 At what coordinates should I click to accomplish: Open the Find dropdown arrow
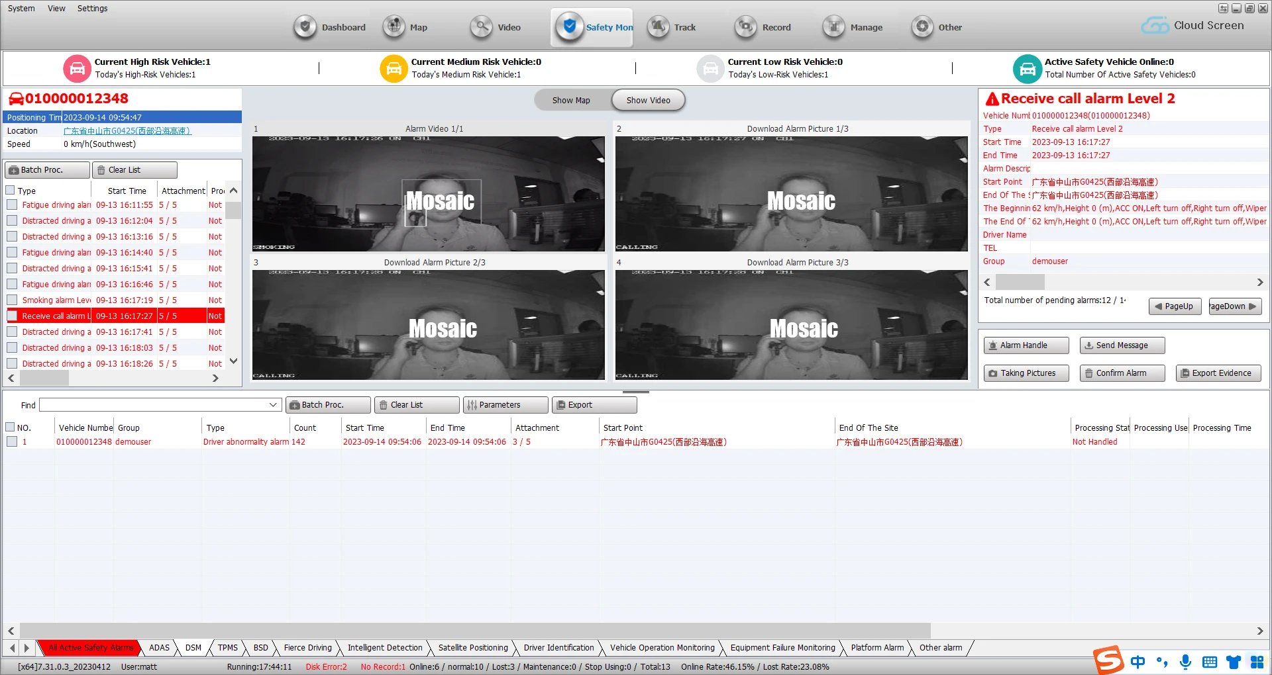273,405
